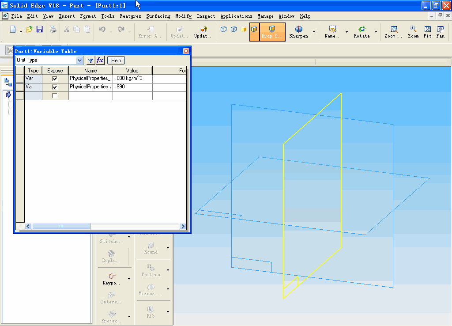Viewport: 452px width, 326px height.
Task: Undo the last action
Action: tap(102, 30)
